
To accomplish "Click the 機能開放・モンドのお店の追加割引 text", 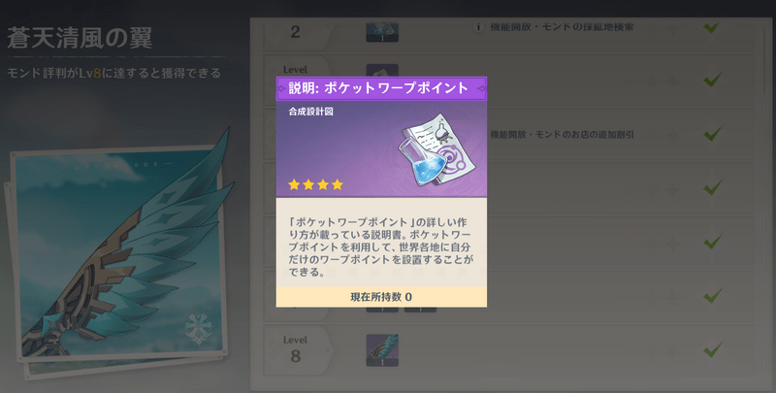I will pos(562,135).
